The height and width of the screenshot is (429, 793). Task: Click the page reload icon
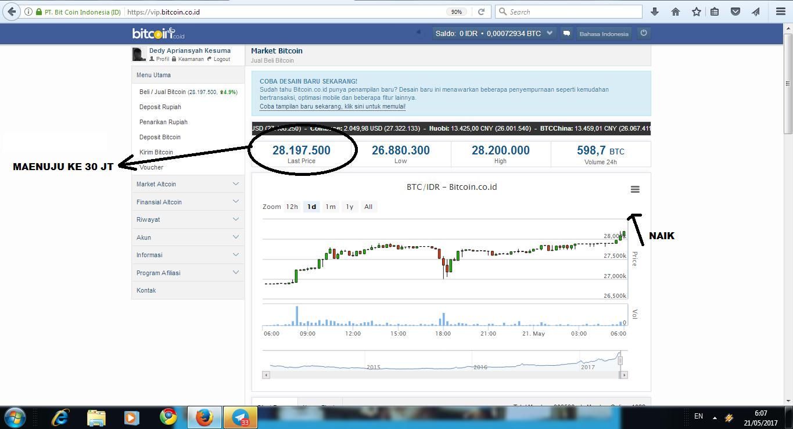pyautogui.click(x=481, y=12)
